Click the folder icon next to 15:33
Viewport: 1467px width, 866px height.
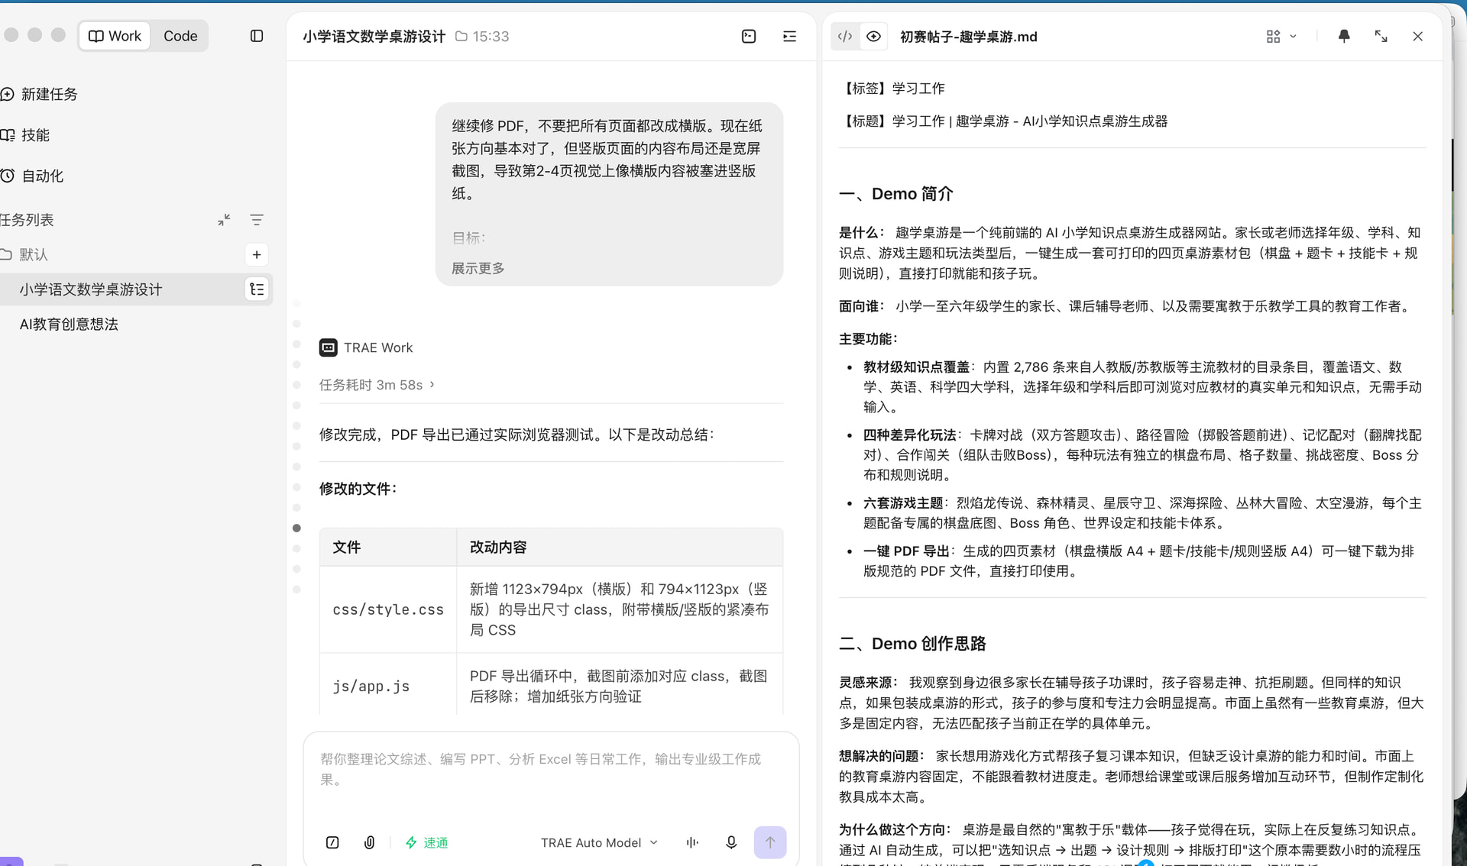tap(461, 36)
